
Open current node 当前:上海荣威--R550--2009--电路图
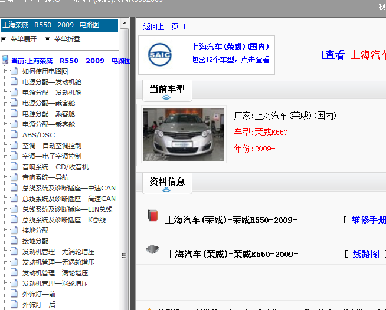(x=71, y=61)
